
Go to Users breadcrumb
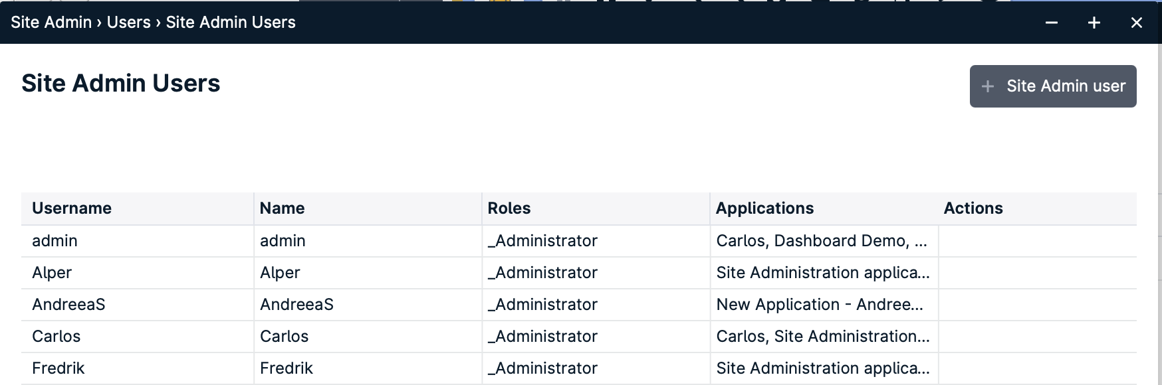(x=129, y=22)
